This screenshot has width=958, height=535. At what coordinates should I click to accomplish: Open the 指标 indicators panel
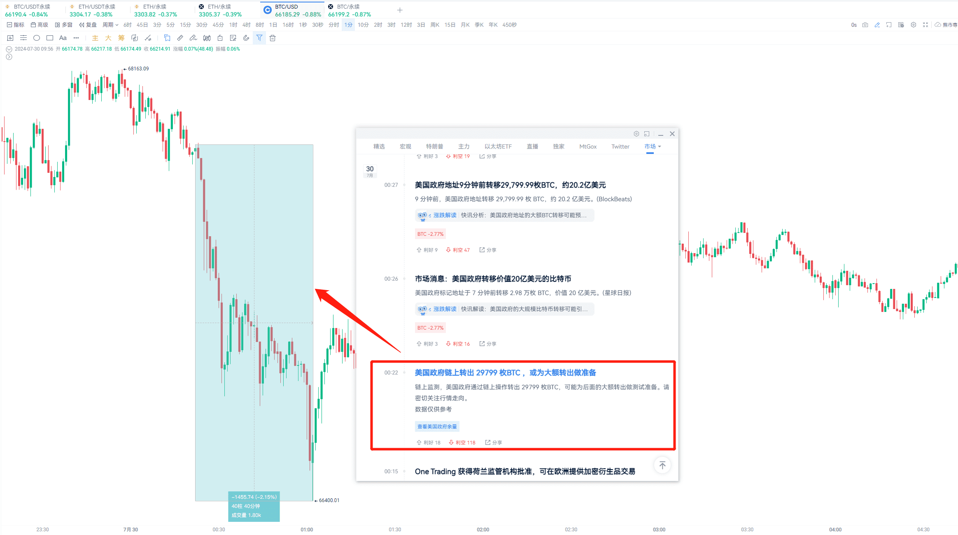click(x=16, y=25)
